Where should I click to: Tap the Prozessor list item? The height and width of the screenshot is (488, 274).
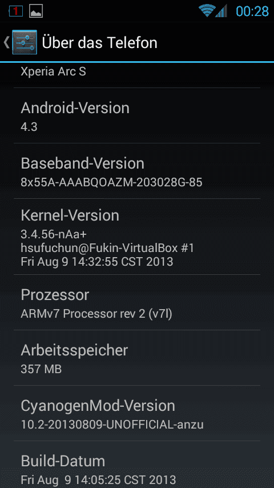(137, 302)
